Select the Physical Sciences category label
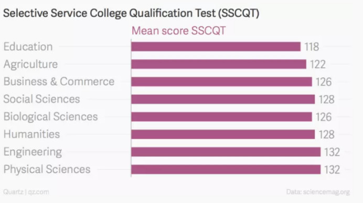Image resolution: width=363 pixels, height=203 pixels. tap(47, 170)
